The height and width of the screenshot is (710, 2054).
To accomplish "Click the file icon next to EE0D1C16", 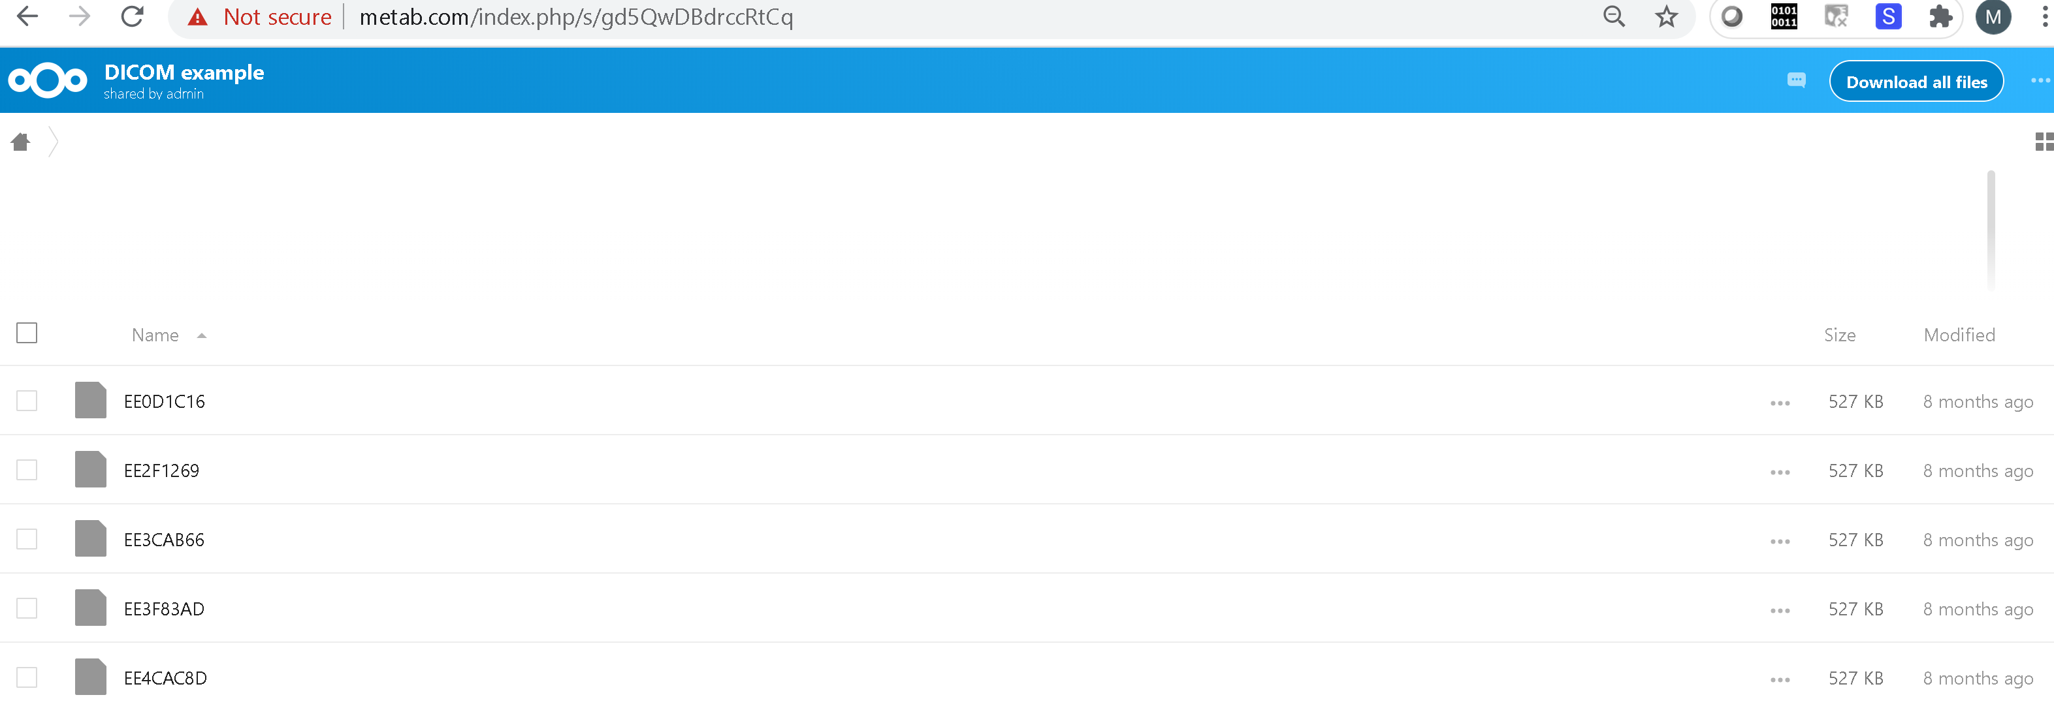I will click(x=90, y=400).
